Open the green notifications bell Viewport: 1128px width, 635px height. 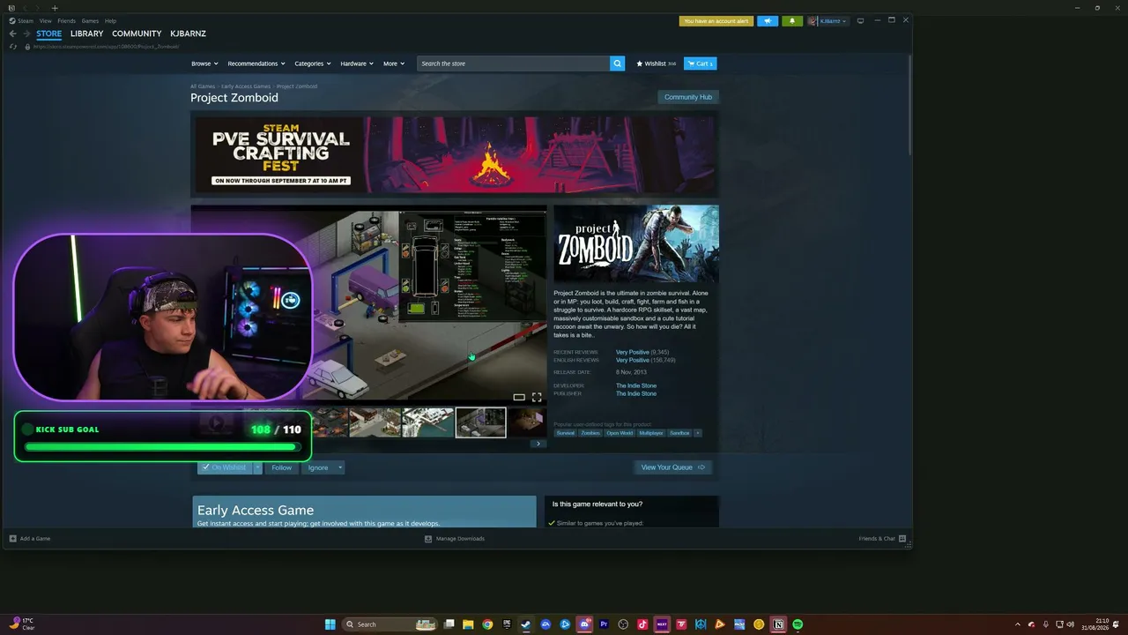791,21
